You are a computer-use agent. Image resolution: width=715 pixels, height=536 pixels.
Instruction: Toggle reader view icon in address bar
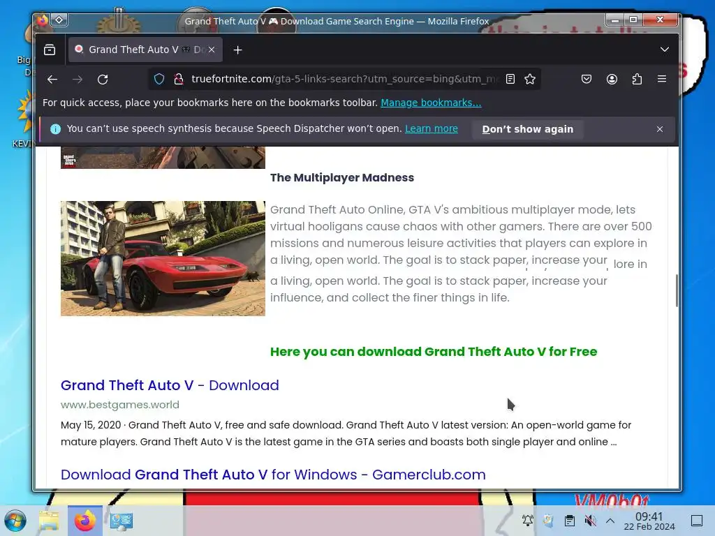510,80
